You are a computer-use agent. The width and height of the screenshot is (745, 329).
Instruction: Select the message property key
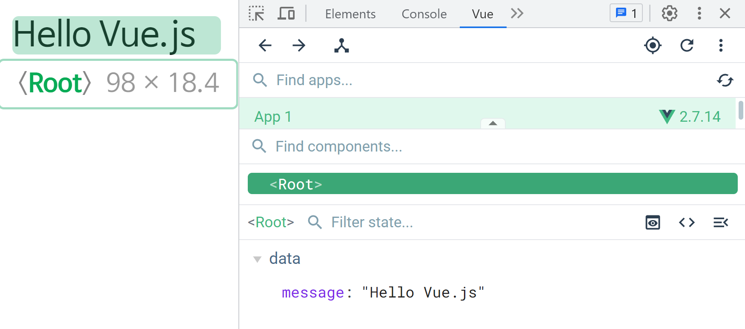click(x=313, y=293)
